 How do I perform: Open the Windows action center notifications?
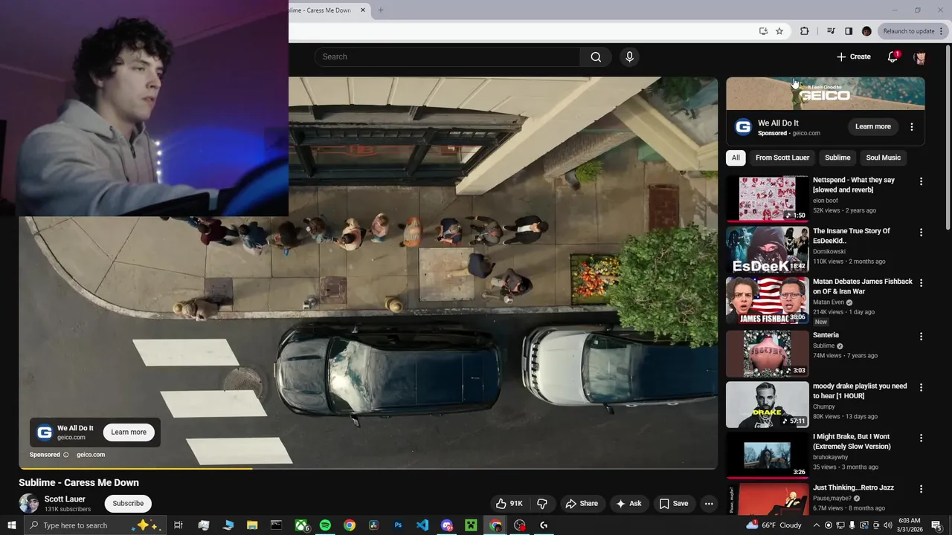(936, 525)
